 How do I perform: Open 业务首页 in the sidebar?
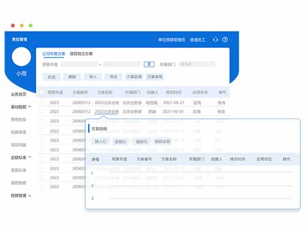18,94
